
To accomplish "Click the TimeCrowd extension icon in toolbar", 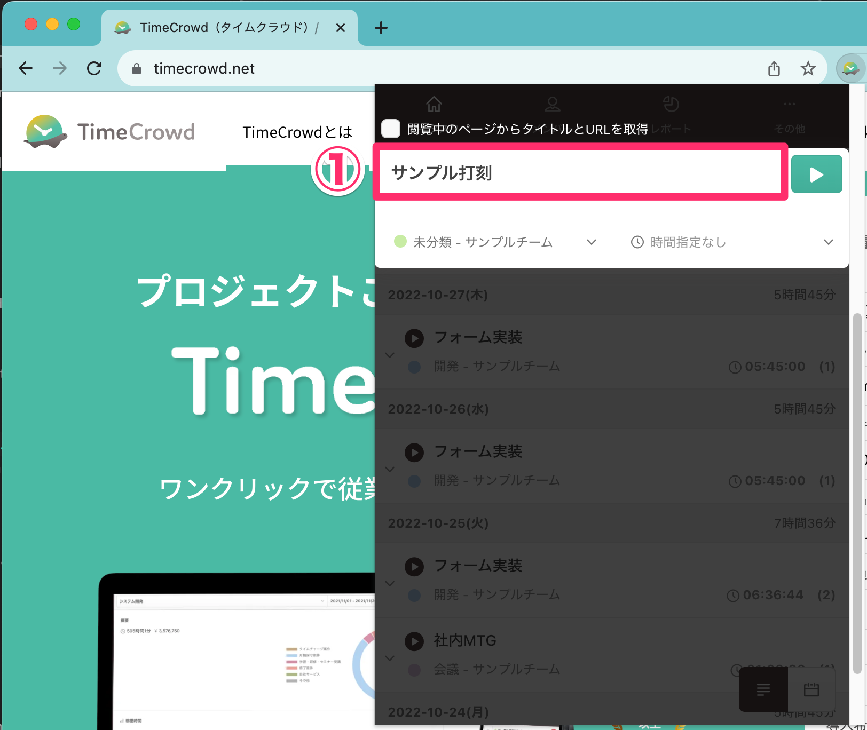I will [x=850, y=68].
